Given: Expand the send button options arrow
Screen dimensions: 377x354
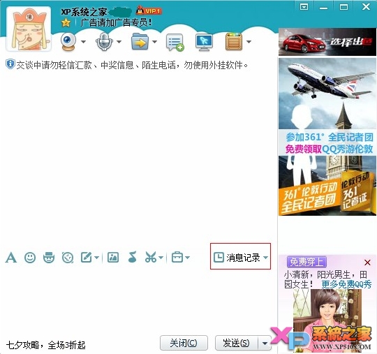Looking at the screenshot, I should click(265, 344).
